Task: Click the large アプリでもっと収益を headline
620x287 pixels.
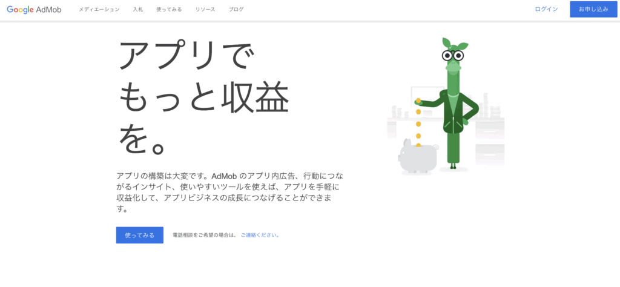Action: click(x=203, y=97)
